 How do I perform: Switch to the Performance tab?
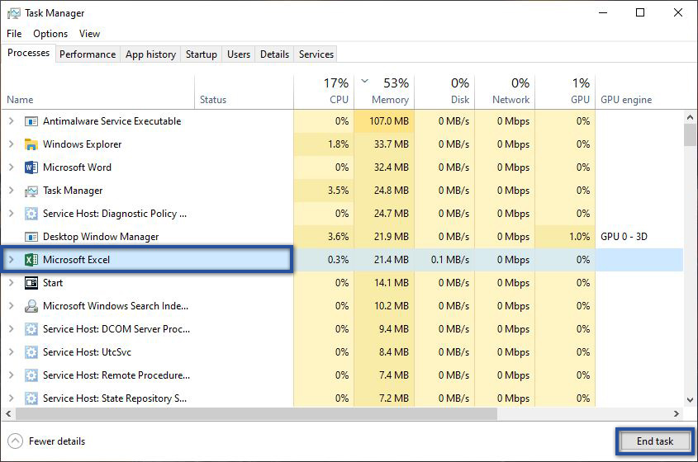pyautogui.click(x=88, y=54)
